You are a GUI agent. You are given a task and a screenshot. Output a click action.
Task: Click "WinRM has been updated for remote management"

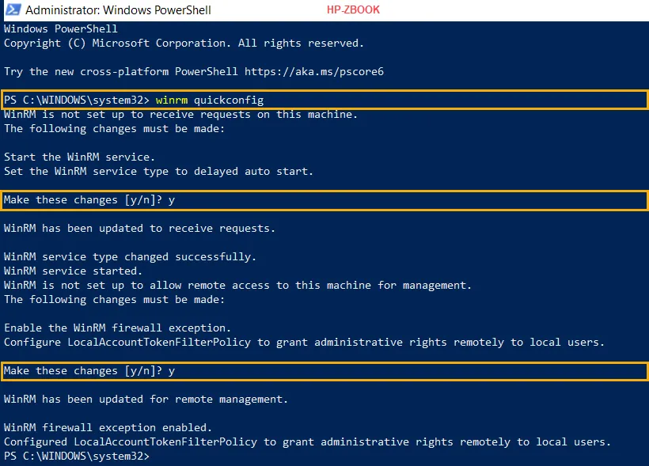click(x=146, y=400)
